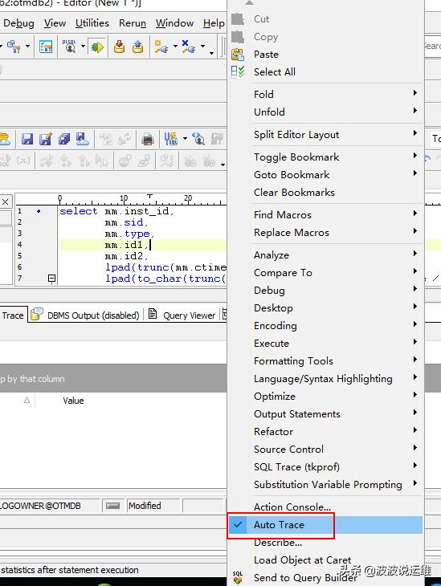Click the status bar keyboard indicator icon

(x=112, y=506)
